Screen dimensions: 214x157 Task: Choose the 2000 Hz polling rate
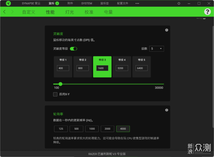107,129
